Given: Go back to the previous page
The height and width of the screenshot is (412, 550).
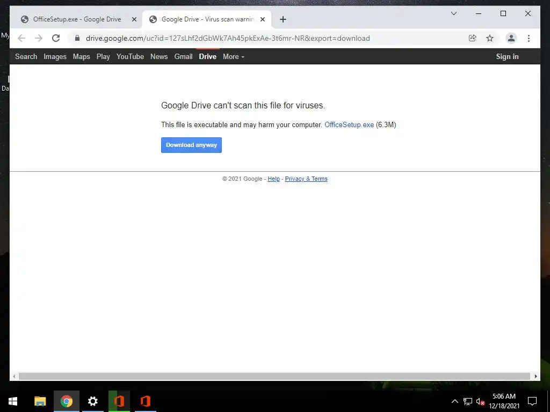Looking at the screenshot, I should [21, 38].
